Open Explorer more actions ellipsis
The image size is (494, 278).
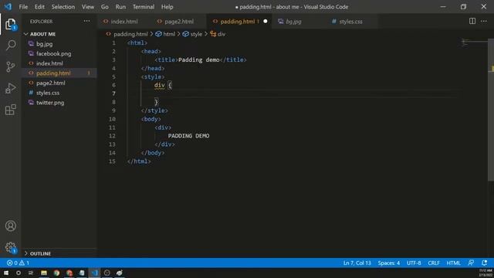pos(86,21)
